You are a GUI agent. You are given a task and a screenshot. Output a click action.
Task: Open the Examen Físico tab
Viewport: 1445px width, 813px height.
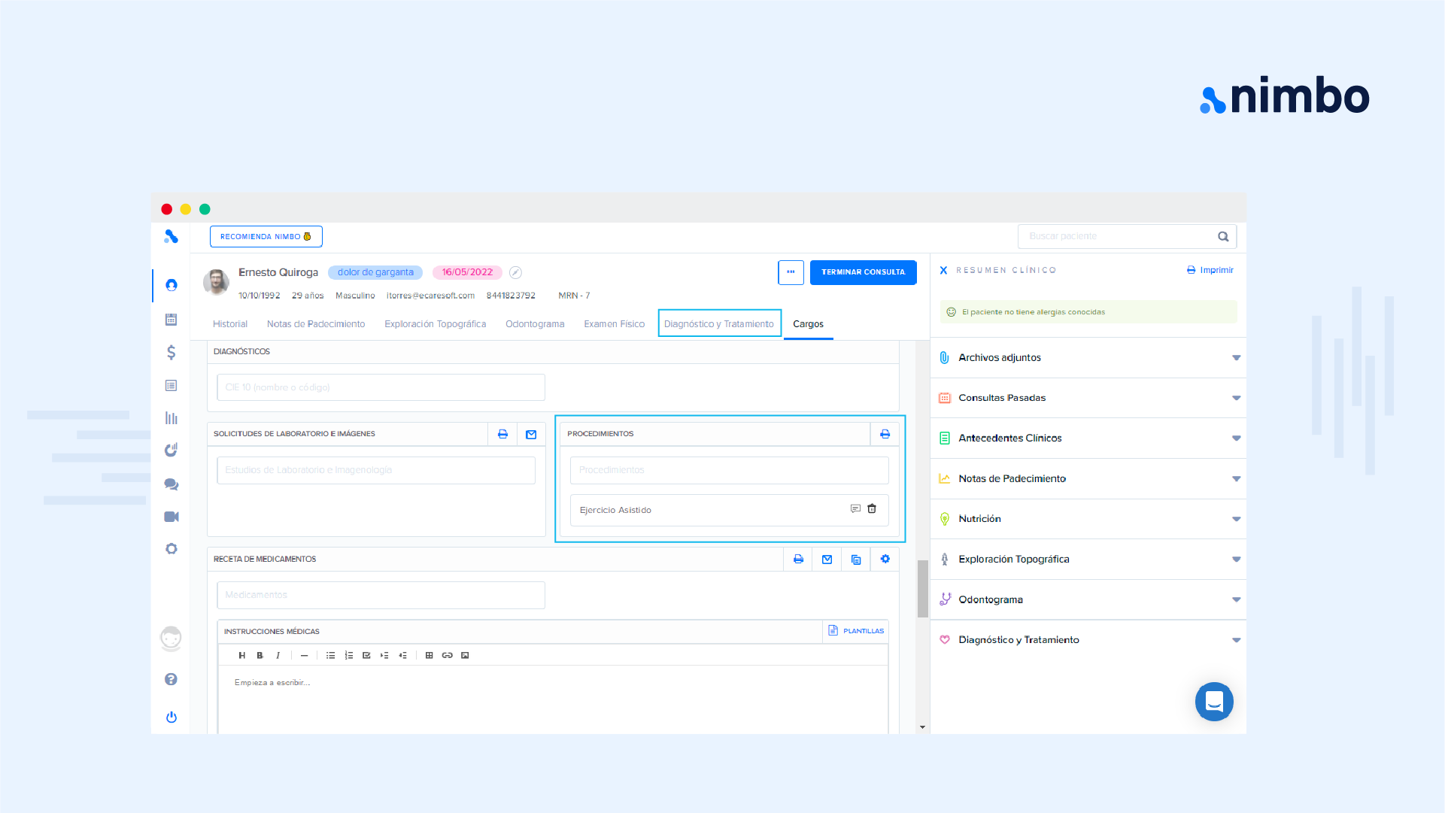coord(614,324)
